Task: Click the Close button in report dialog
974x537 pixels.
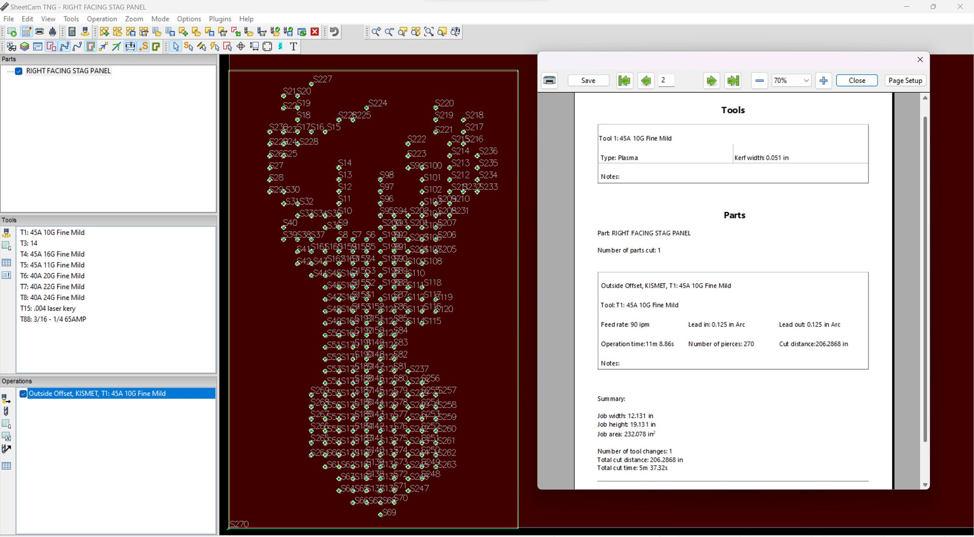Action: pyautogui.click(x=857, y=81)
